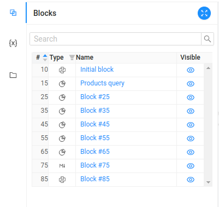Click chart type icon of Block #35
Screen dimensions: 219x207
tap(62, 111)
